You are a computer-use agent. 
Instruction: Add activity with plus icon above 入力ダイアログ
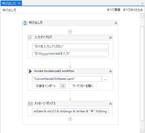pos(70,32)
